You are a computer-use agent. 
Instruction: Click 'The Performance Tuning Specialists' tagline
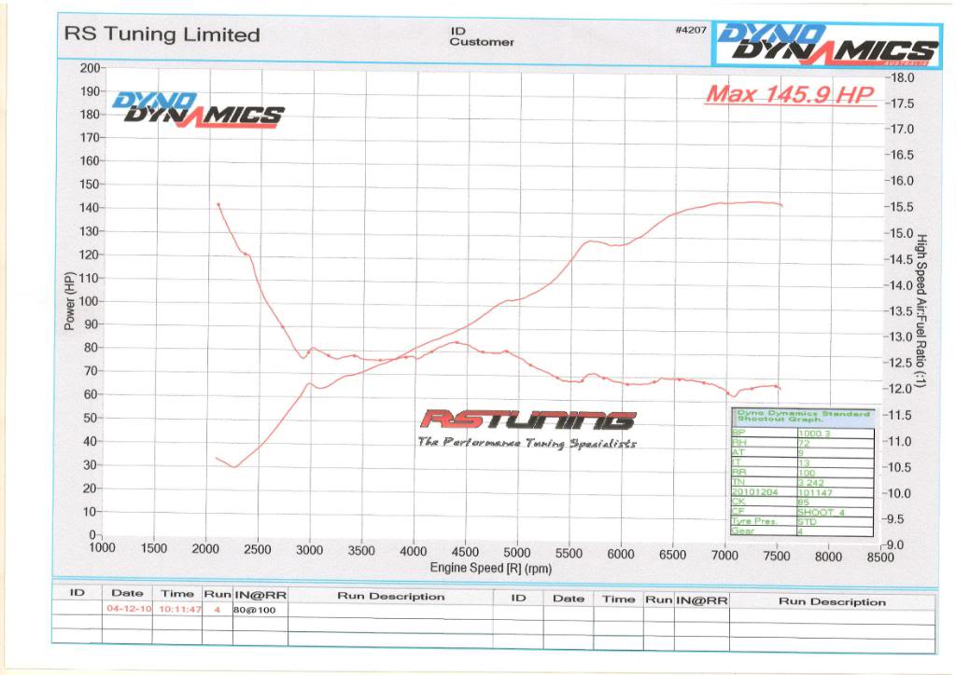pos(527,443)
